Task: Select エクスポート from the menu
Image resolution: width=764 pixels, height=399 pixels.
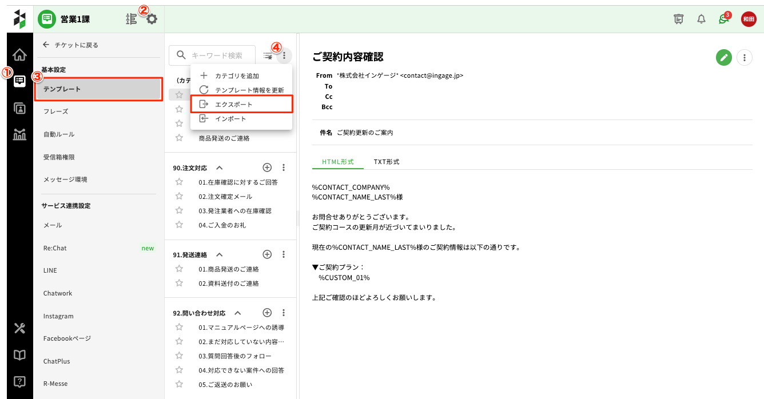Action: (x=241, y=105)
